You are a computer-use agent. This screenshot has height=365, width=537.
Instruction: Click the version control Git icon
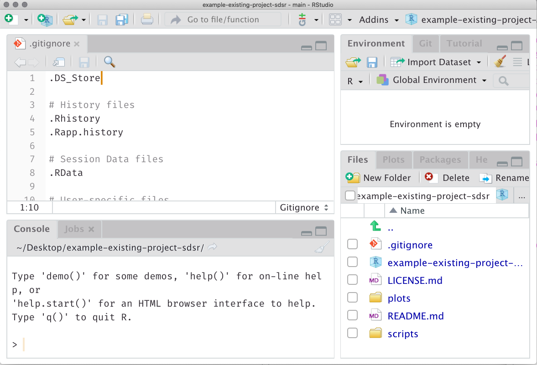302,20
